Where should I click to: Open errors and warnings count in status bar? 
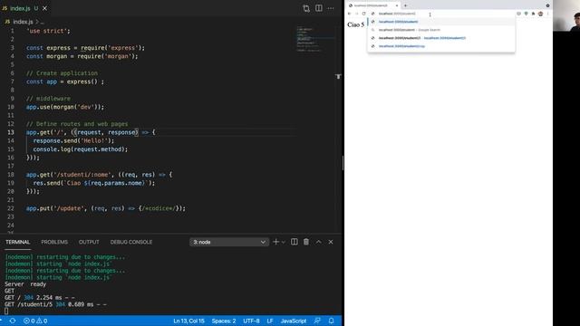click(35, 321)
